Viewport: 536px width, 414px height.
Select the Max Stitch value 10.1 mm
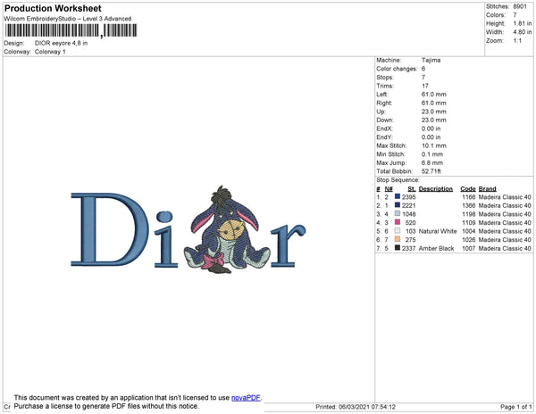tap(434, 145)
